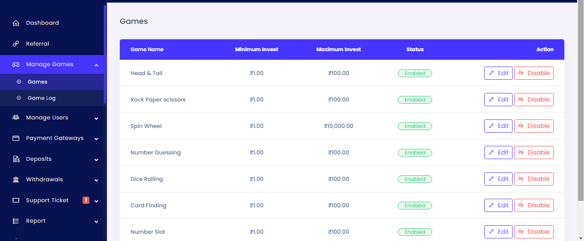Select the Games submenu item

pos(38,82)
